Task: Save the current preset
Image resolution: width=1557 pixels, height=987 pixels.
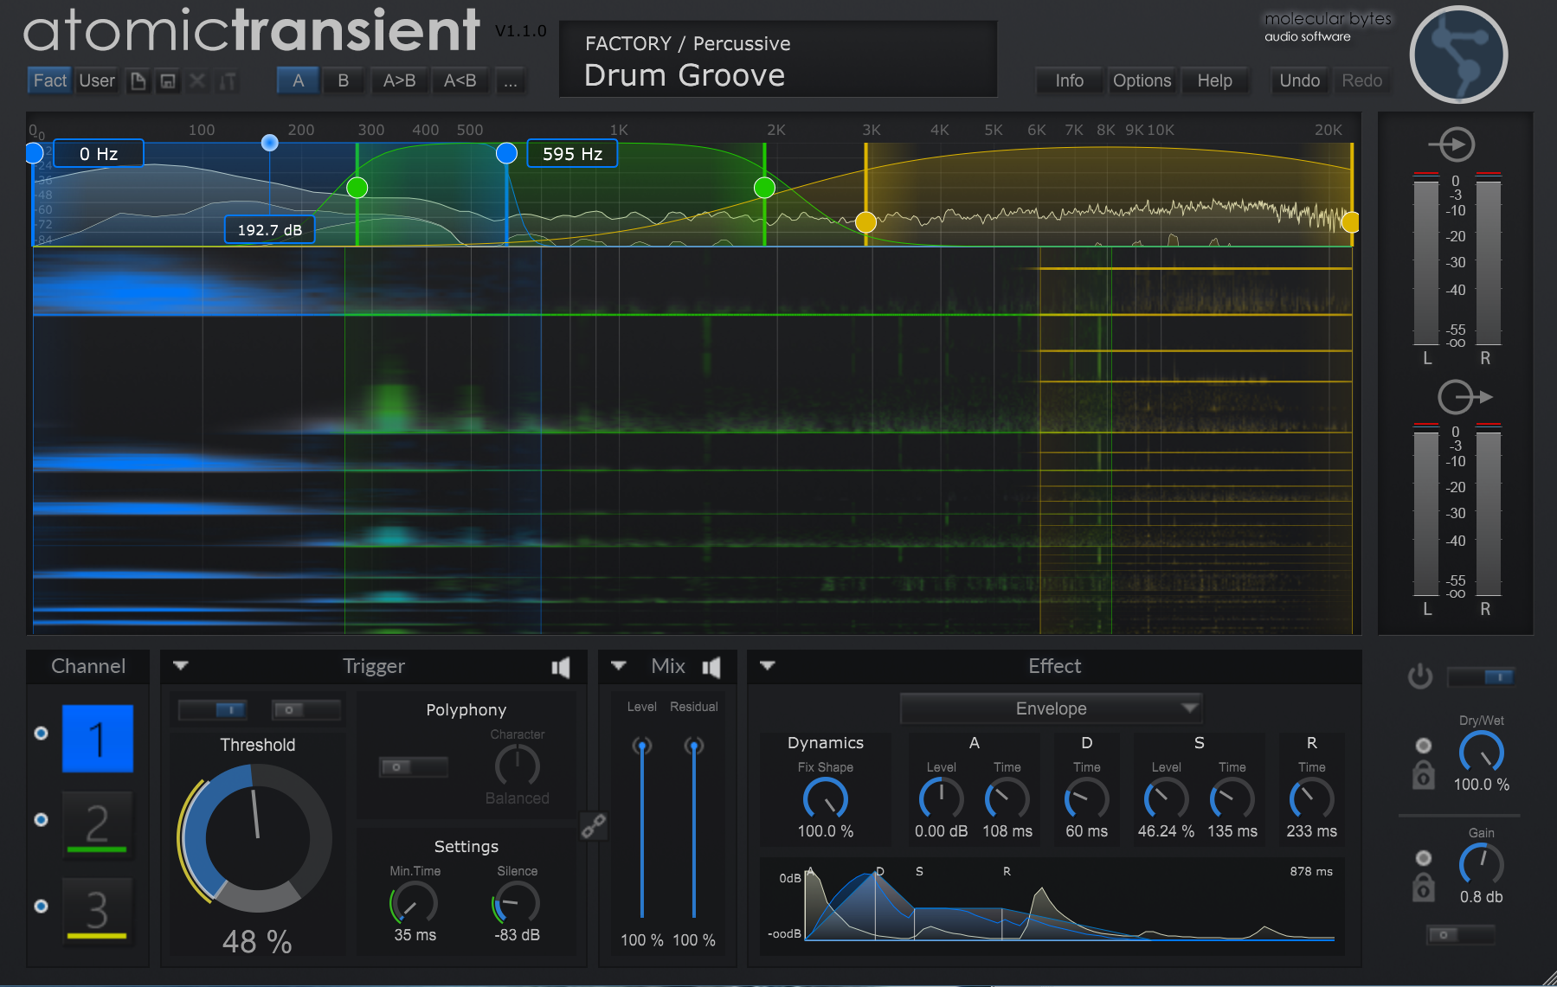Action: [x=168, y=80]
